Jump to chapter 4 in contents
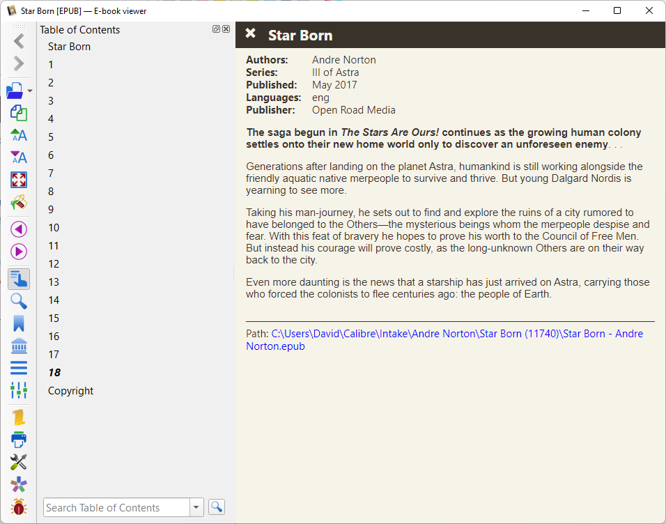Screen dimensions: 666x524 (x=51, y=119)
